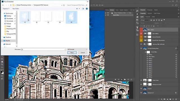
Task: Click Cancel in Place Embedded dialog
Action: (x=83, y=52)
